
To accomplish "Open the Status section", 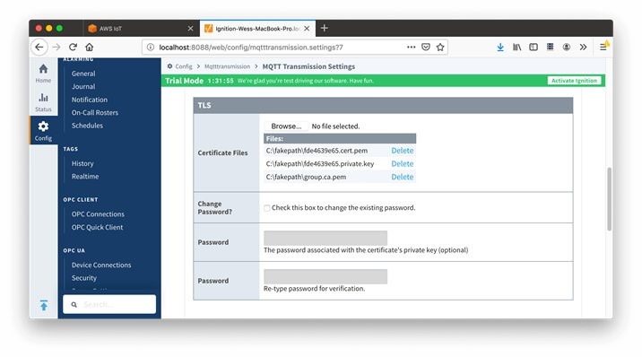I will coord(43,102).
